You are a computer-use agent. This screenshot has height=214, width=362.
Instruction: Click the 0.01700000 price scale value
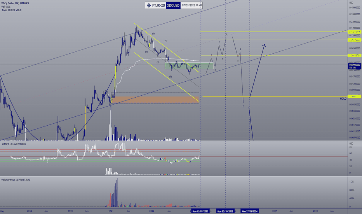pos(355,76)
